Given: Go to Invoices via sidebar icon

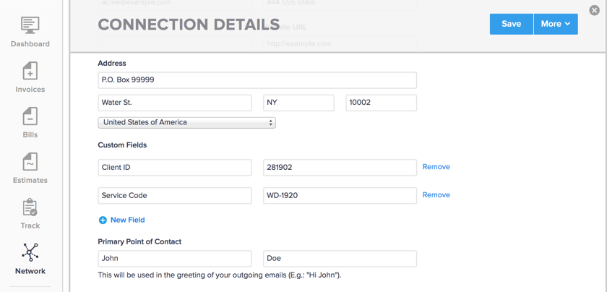Looking at the screenshot, I should tap(30, 72).
